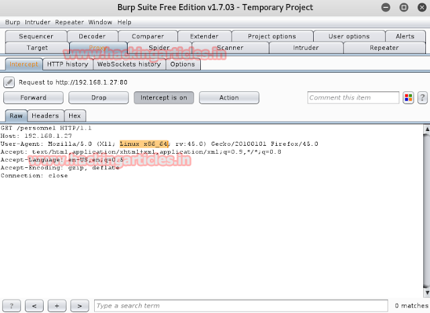430x313 pixels.
Task: Click the Accept-Encoding: gzip, deflate line
Action: (x=60, y=168)
